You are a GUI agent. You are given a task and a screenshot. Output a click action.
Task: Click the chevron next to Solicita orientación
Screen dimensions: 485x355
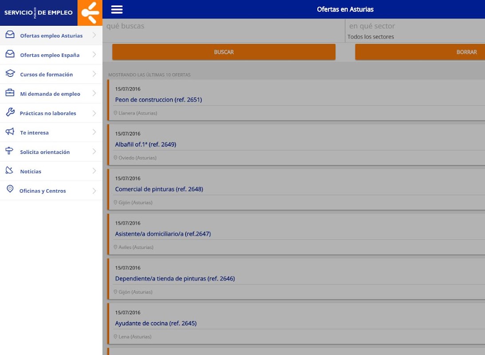click(x=95, y=151)
